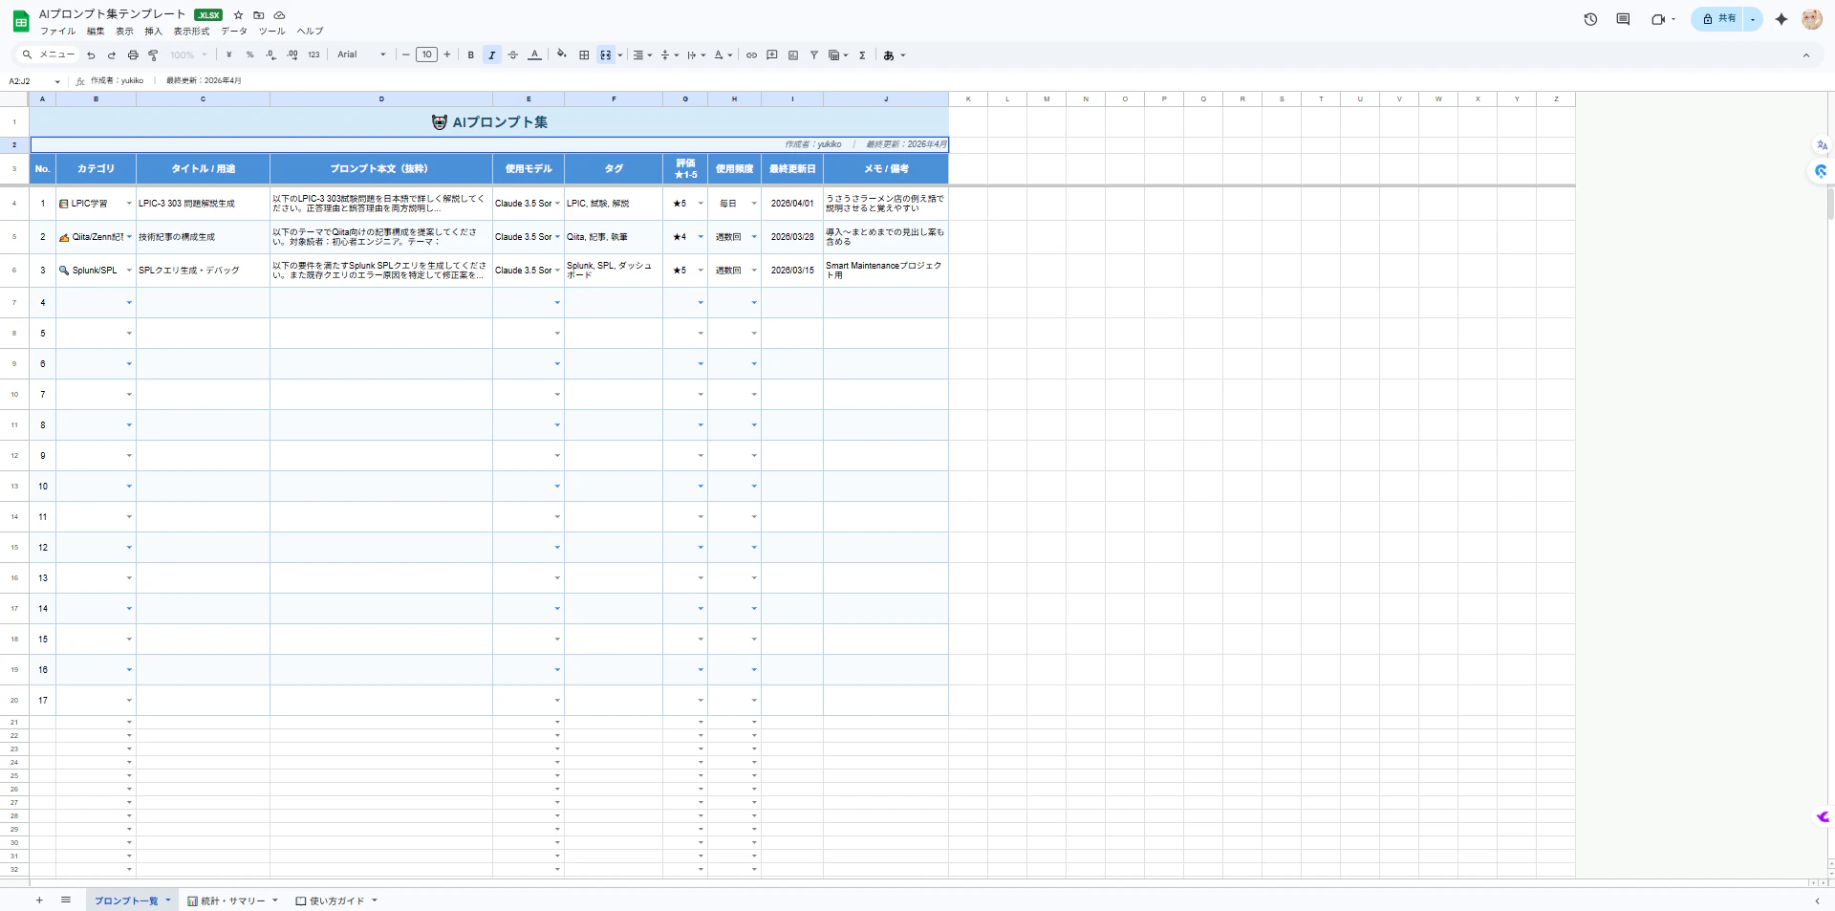Open the borders menu
The width and height of the screenshot is (1835, 911).
click(584, 55)
